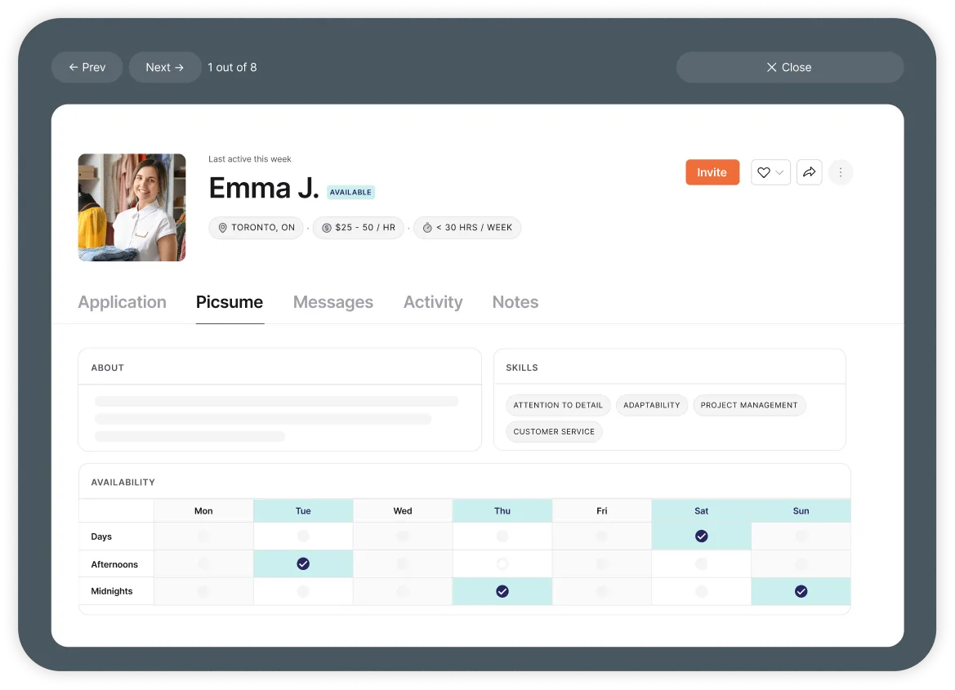Viewport: 955px width, 690px height.
Task: Open the Messages tab
Action: pyautogui.click(x=333, y=302)
